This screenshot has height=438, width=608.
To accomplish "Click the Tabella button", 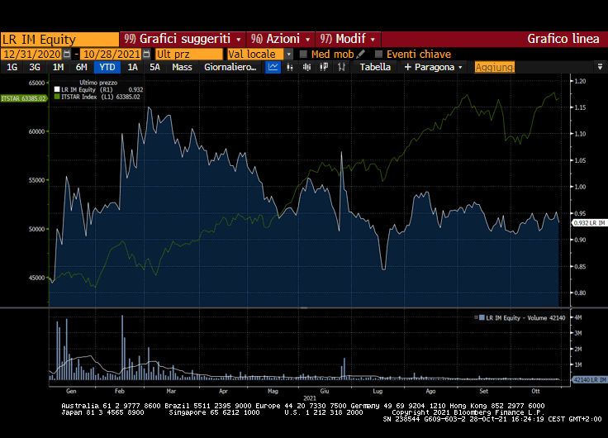I will (375, 67).
